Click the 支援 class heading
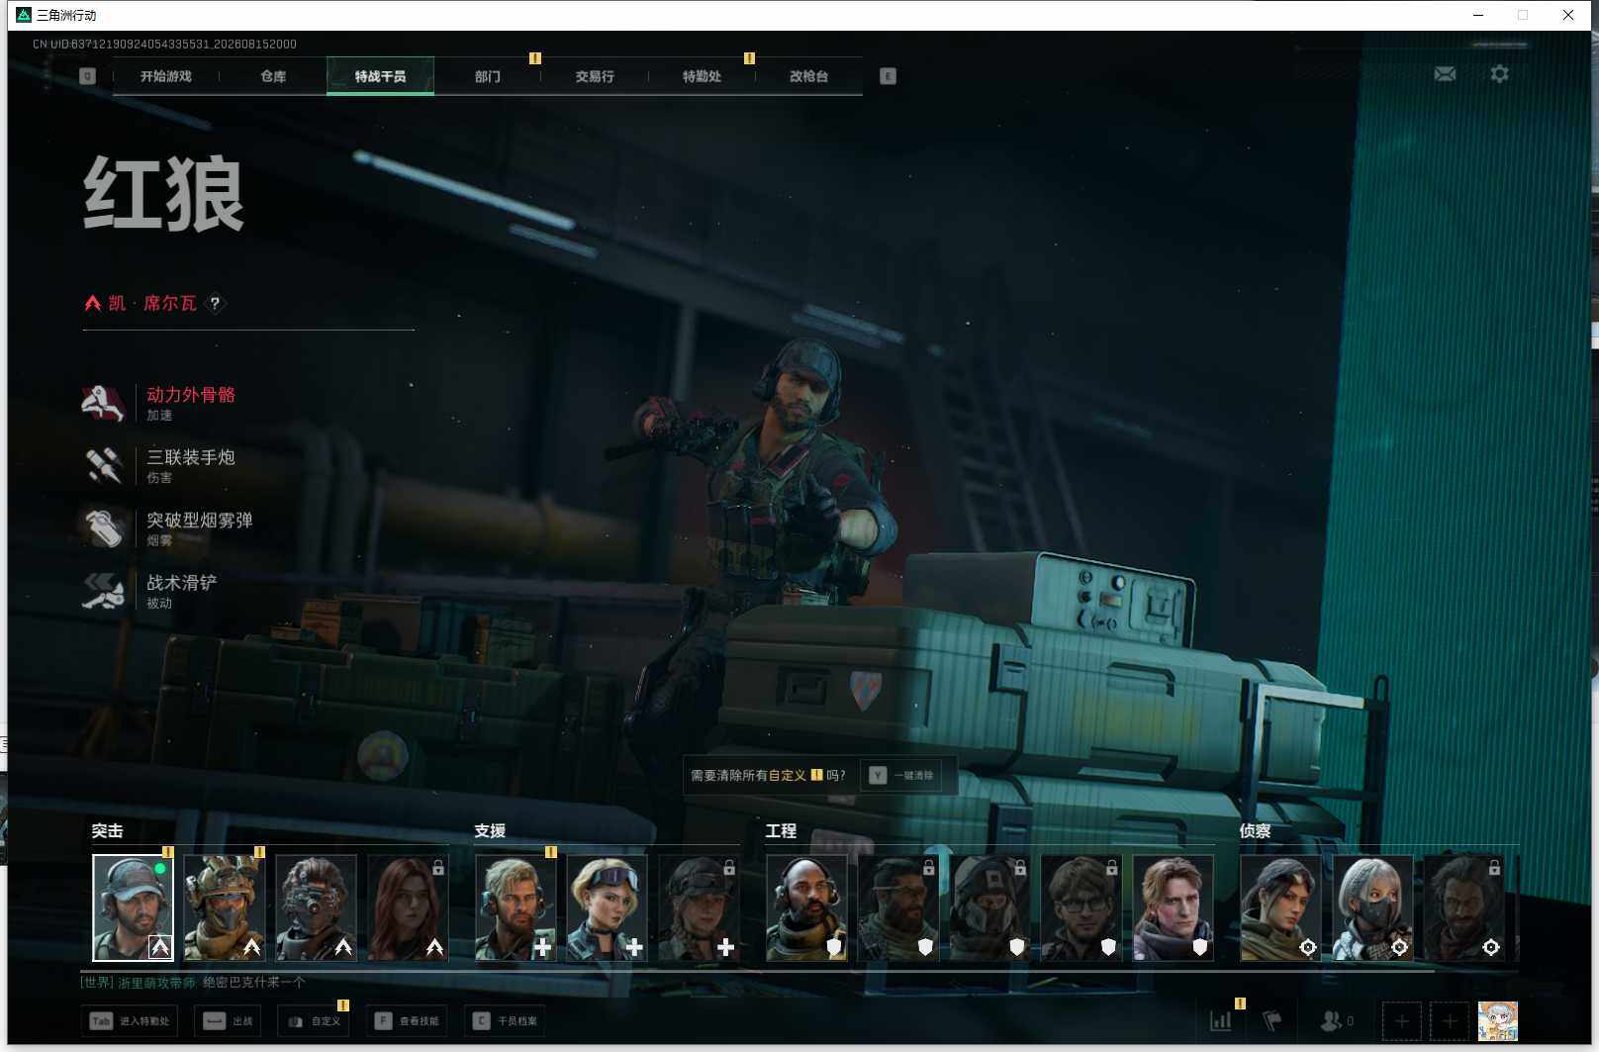 (490, 831)
